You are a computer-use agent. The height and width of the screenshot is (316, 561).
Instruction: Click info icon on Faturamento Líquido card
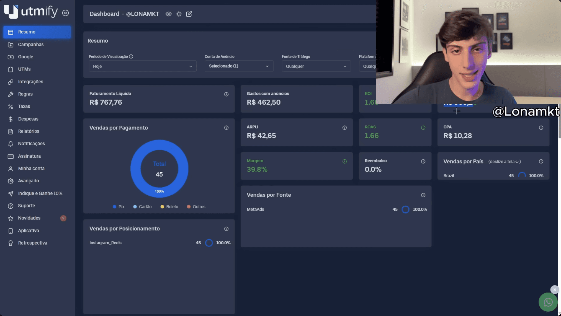pos(226,94)
